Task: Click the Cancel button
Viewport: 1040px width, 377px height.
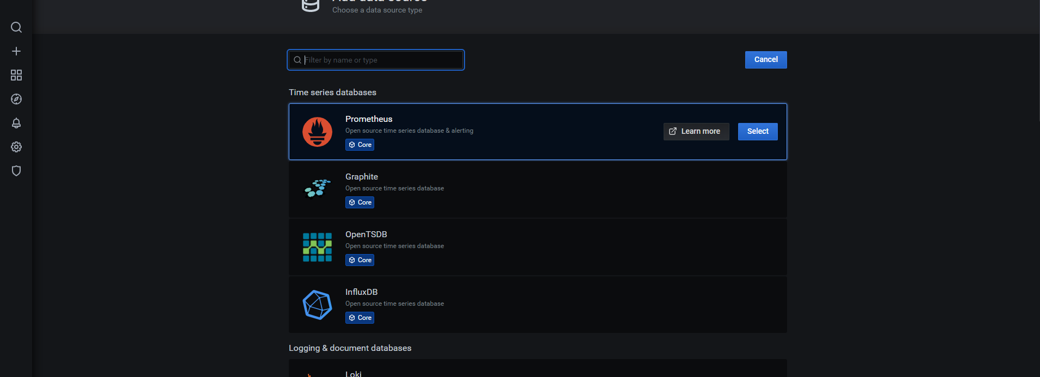Action: coord(766,60)
